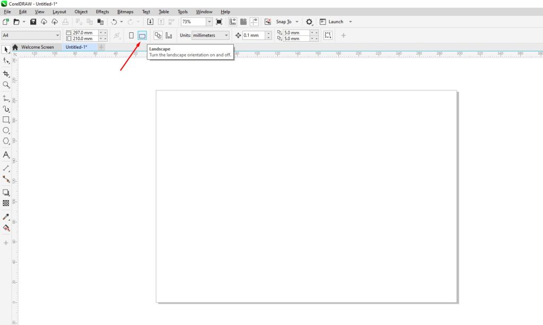
Task: Pick the Ellipse tool
Action: (x=6, y=130)
